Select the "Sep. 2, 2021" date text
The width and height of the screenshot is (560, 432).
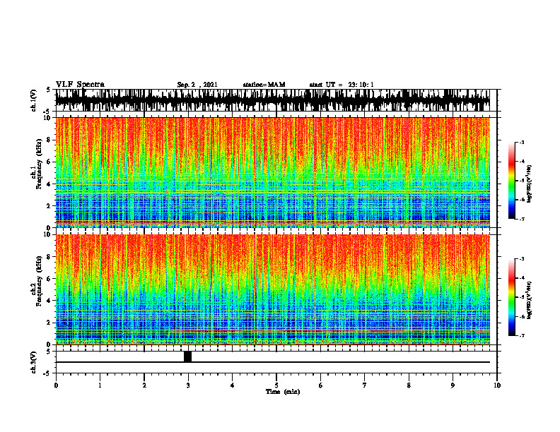[197, 85]
